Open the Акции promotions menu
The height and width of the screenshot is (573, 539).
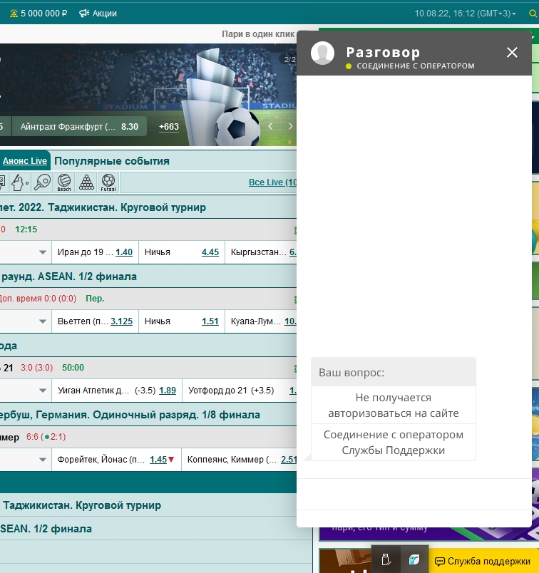pos(98,14)
